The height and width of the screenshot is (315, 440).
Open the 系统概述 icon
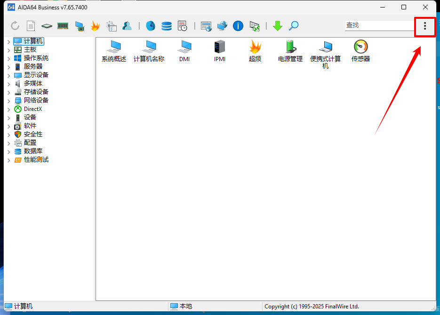tap(114, 51)
